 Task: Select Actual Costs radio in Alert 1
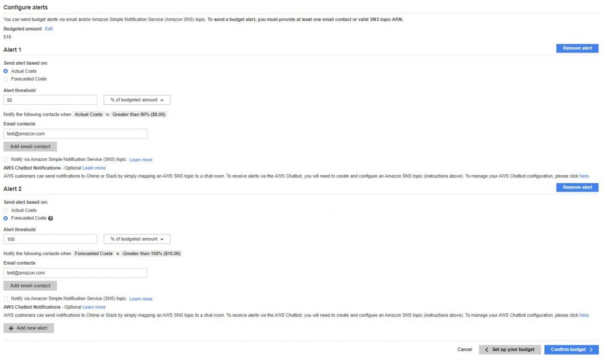pos(6,71)
